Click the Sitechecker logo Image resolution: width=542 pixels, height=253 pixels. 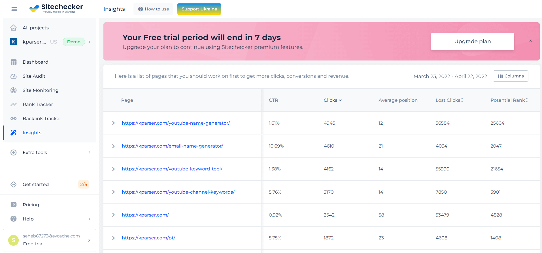(56, 8)
